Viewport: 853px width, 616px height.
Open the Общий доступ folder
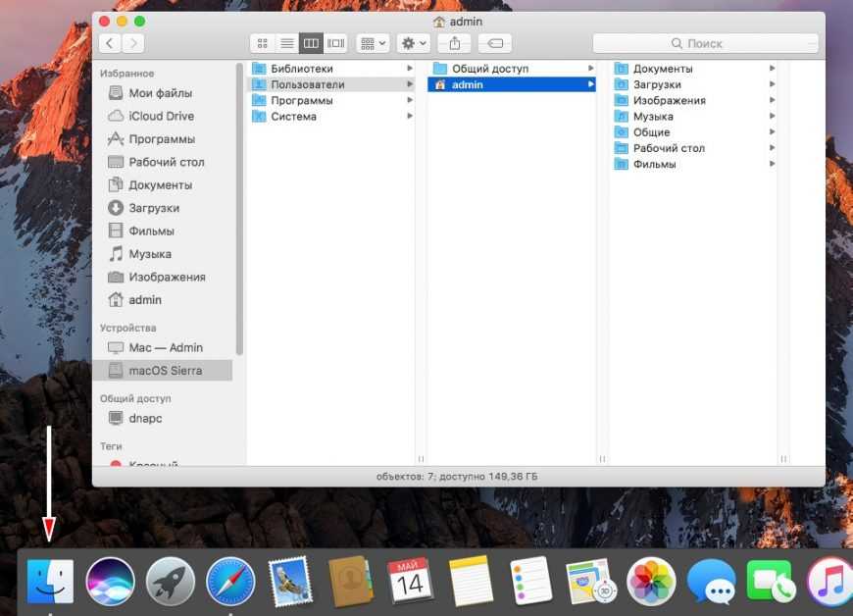489,69
